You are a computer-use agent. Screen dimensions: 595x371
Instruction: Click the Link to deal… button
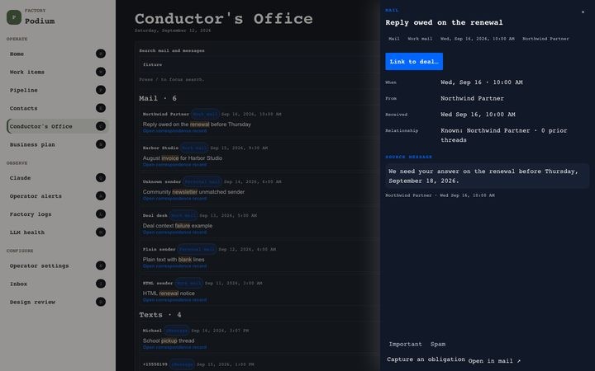pos(414,61)
